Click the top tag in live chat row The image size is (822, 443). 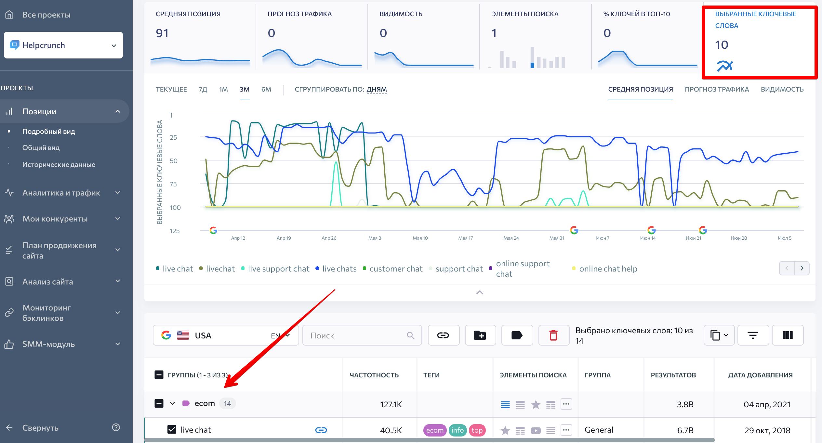point(477,430)
